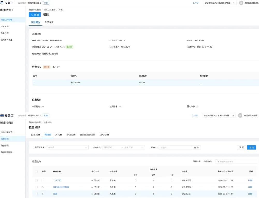Filter list with 只看本周 option
The width and height of the screenshot is (259, 198).
pos(197,162)
